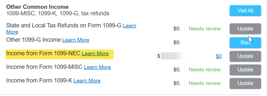
Task: Open Learn More beside Form 1099-NEC
Action: [95, 54]
